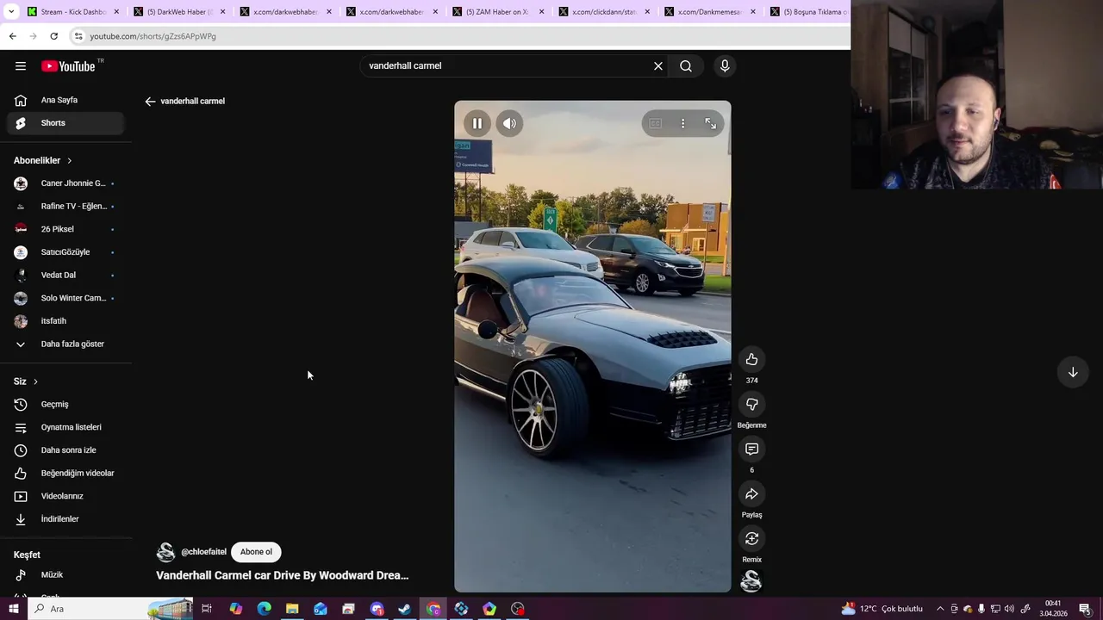Open the 26 Piksel channel
1103x620 pixels.
tap(66, 229)
